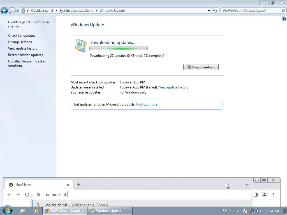The height and width of the screenshot is (215, 287).
Task: Go back with the Control Panel back arrow
Action: (x=4, y=11)
